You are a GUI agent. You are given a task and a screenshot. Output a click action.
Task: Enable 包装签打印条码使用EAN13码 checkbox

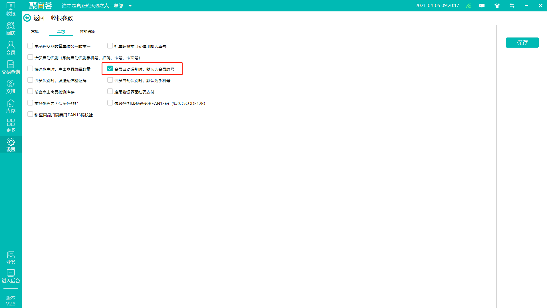point(110,103)
